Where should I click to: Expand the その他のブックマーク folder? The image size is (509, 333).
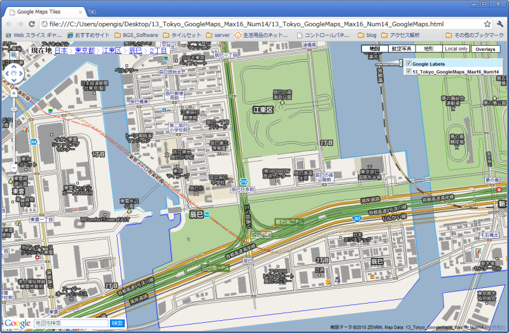473,35
